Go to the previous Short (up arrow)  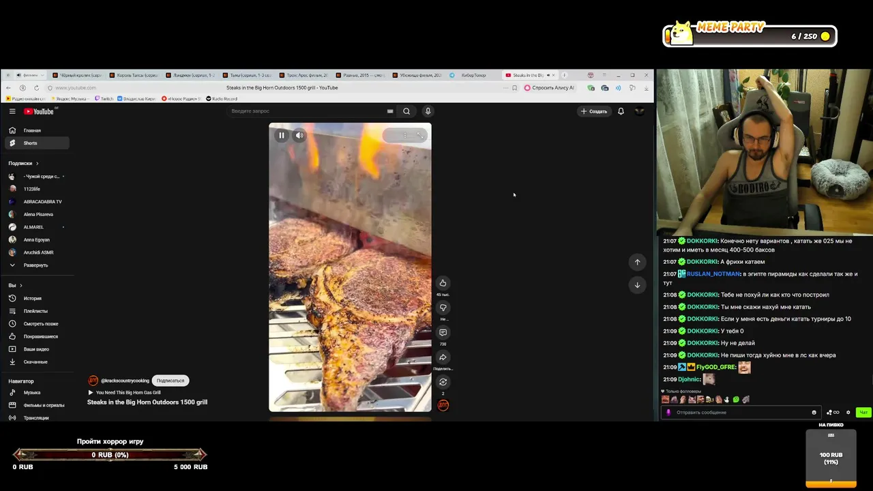(x=637, y=262)
